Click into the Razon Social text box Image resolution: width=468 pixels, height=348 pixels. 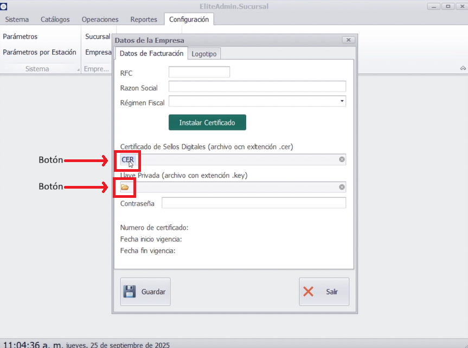(x=257, y=87)
